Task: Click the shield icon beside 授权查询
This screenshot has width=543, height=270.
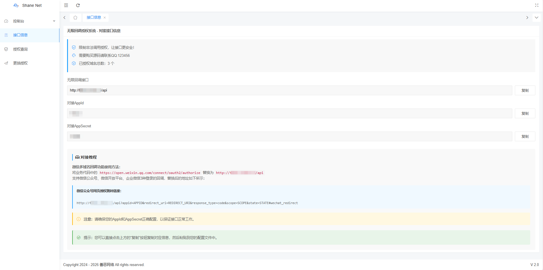Action: [x=6, y=49]
